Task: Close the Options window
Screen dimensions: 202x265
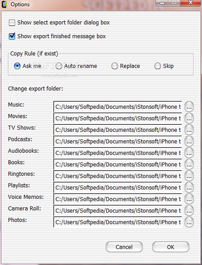Action: tap(190, 3)
